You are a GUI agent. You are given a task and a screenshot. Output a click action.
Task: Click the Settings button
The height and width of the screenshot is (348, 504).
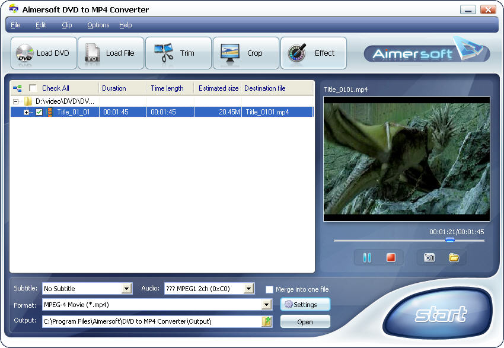[305, 304]
